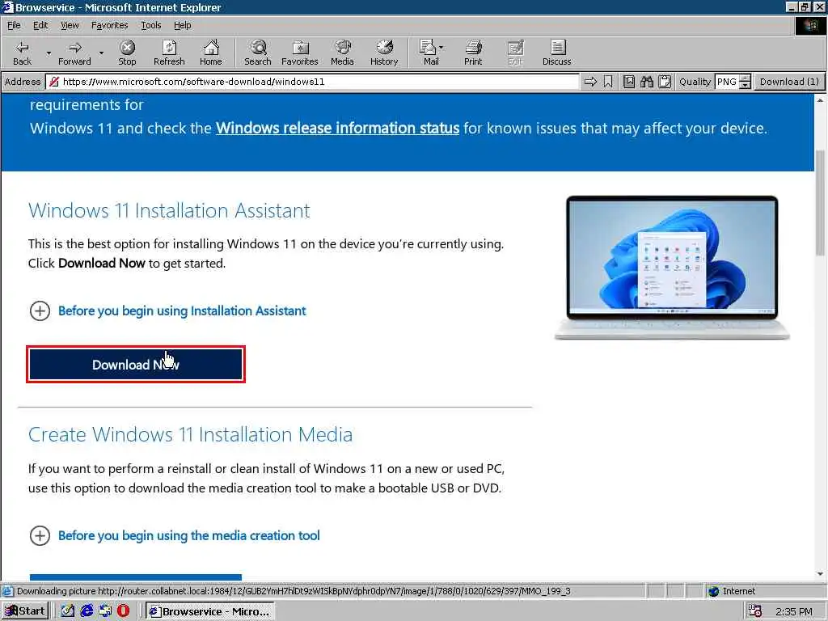The image size is (828, 621).
Task: Click the vertical scrollbar thumb
Action: click(820, 203)
